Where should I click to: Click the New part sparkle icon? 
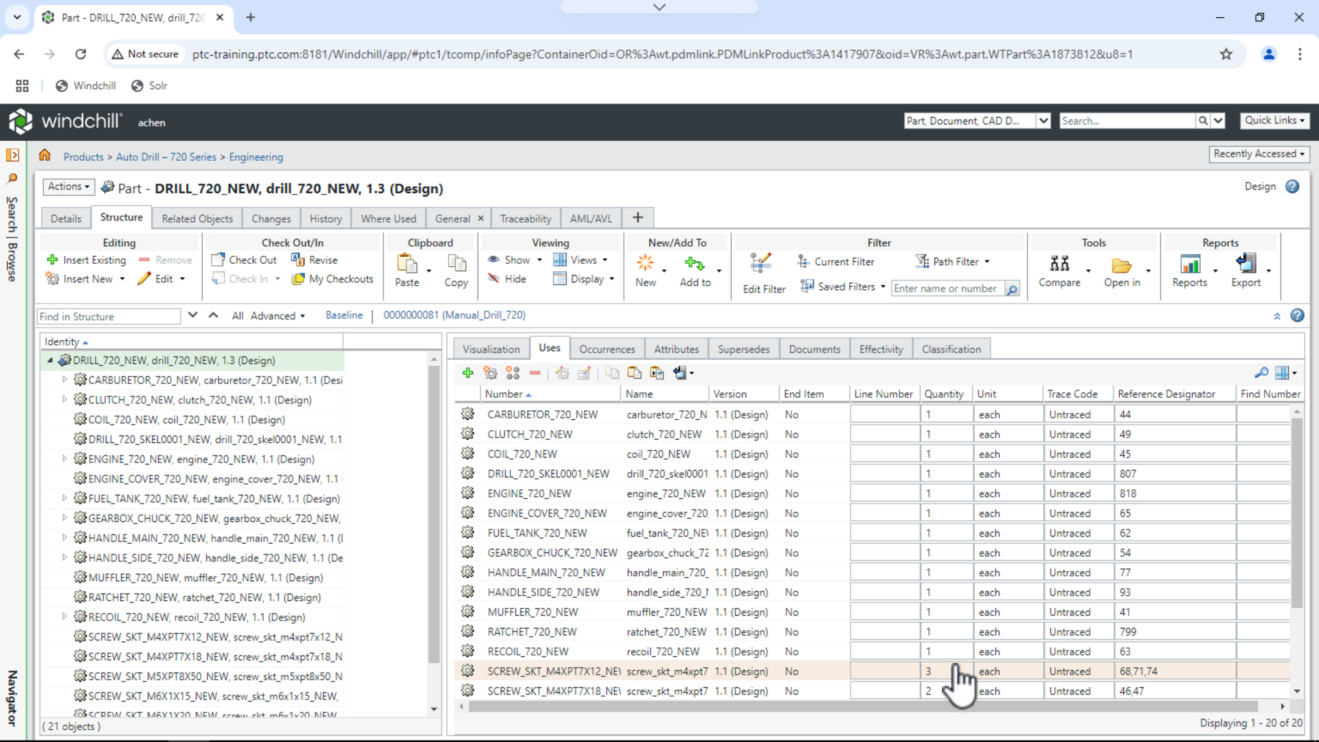click(x=645, y=262)
